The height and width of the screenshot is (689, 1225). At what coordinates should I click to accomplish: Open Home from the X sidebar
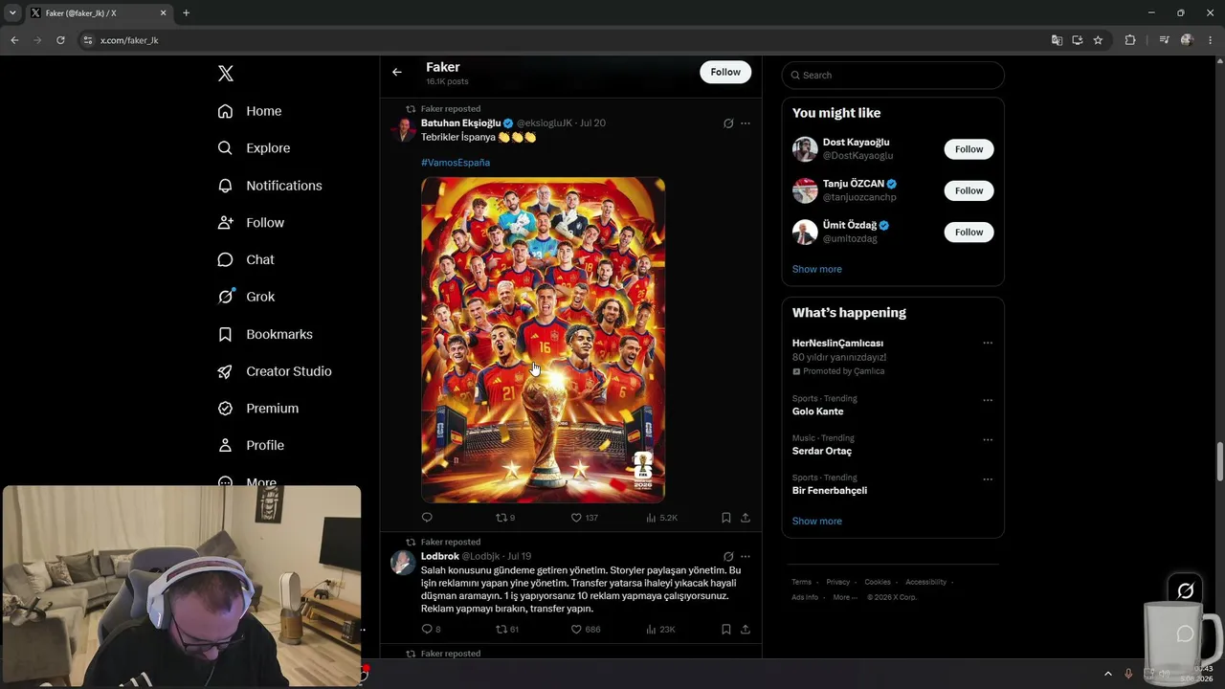pos(250,111)
